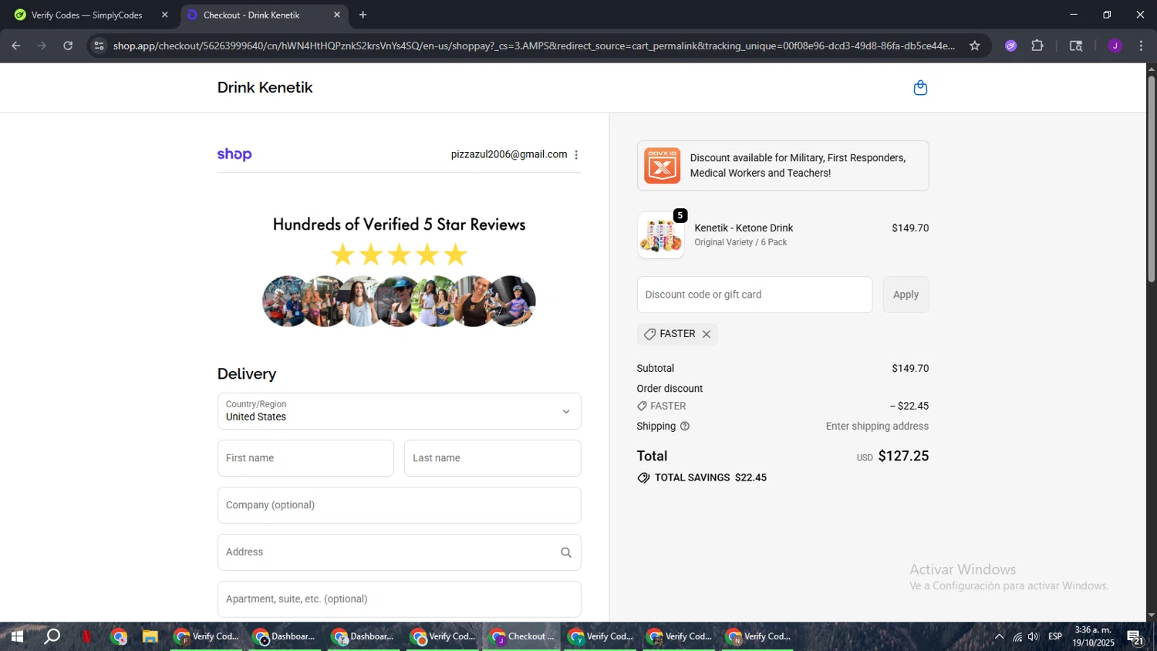The image size is (1157, 651).
Task: Open Windows taskbar search
Action: click(52, 636)
